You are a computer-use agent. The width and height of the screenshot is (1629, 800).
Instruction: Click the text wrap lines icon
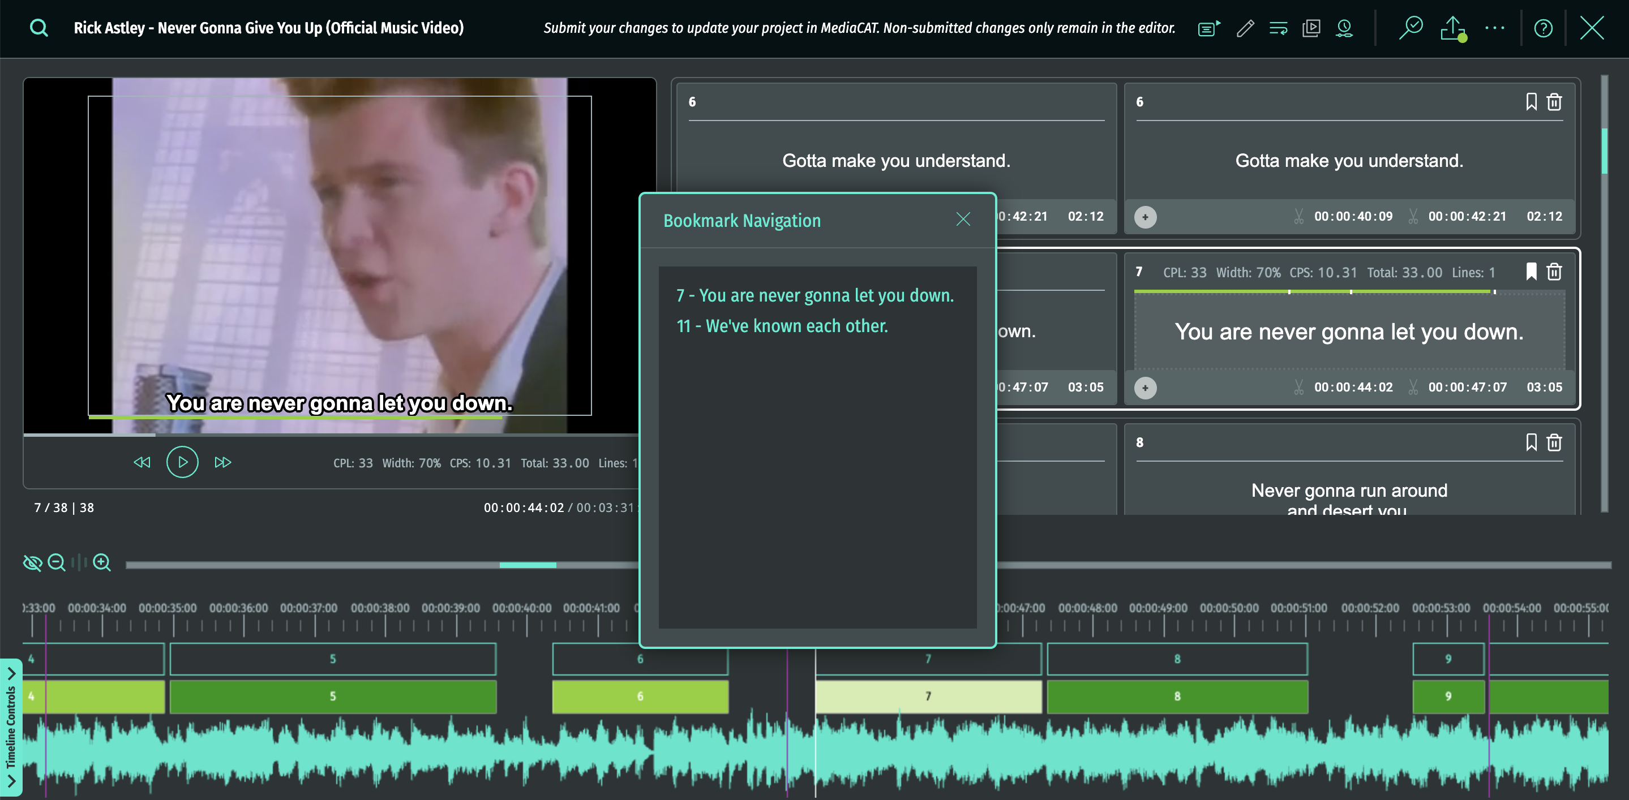1278,28
